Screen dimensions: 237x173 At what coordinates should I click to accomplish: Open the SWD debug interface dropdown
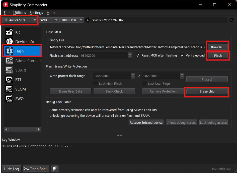49,20
